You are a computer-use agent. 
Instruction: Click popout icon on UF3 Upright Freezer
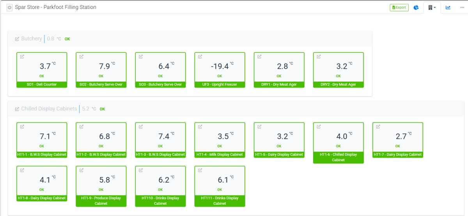click(x=200, y=57)
